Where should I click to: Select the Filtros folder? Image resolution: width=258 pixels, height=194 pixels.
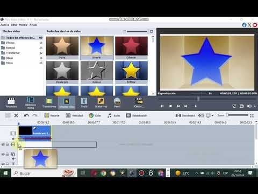tap(21, 63)
